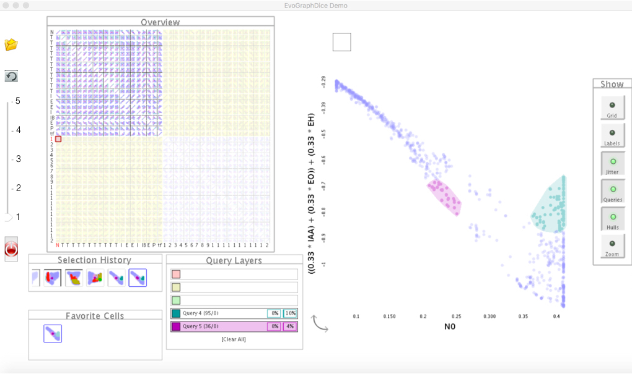Click the magenta Query 5 color swatch

pos(176,326)
